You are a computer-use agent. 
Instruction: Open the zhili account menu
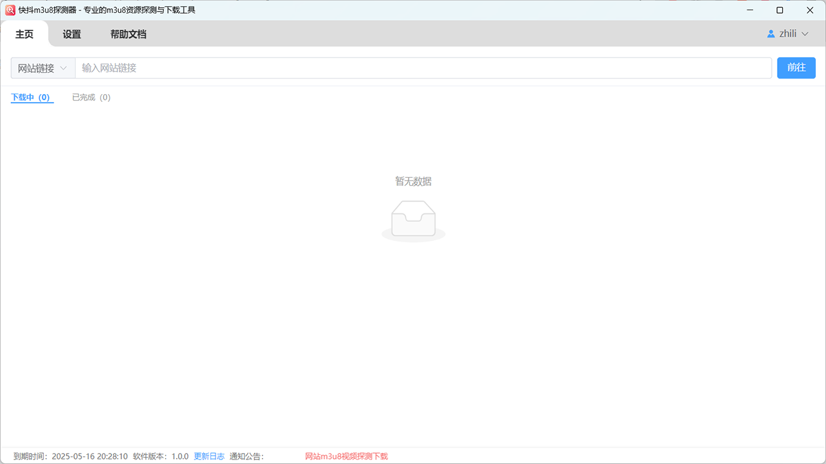click(x=787, y=34)
